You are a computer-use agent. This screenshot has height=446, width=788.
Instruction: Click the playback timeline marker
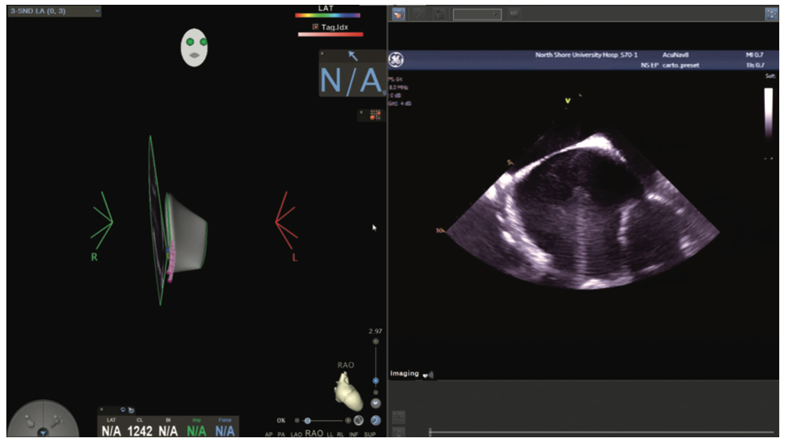click(x=431, y=432)
